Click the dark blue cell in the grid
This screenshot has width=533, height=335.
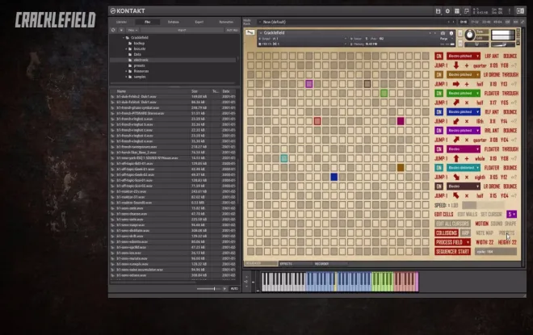coord(334,177)
